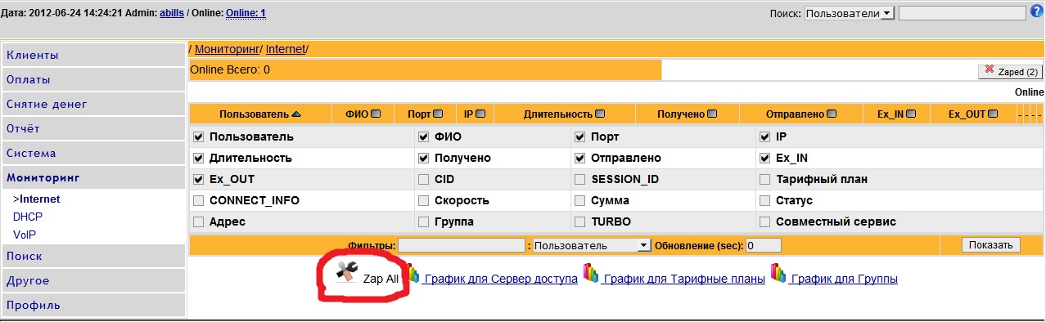
Task: Enable the Скорость checkbox
Action: 424,200
